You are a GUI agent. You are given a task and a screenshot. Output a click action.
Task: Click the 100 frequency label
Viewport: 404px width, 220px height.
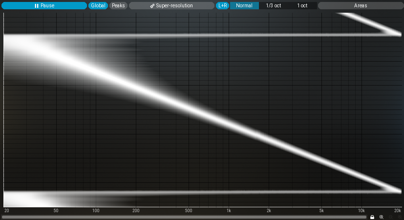[x=96, y=211]
